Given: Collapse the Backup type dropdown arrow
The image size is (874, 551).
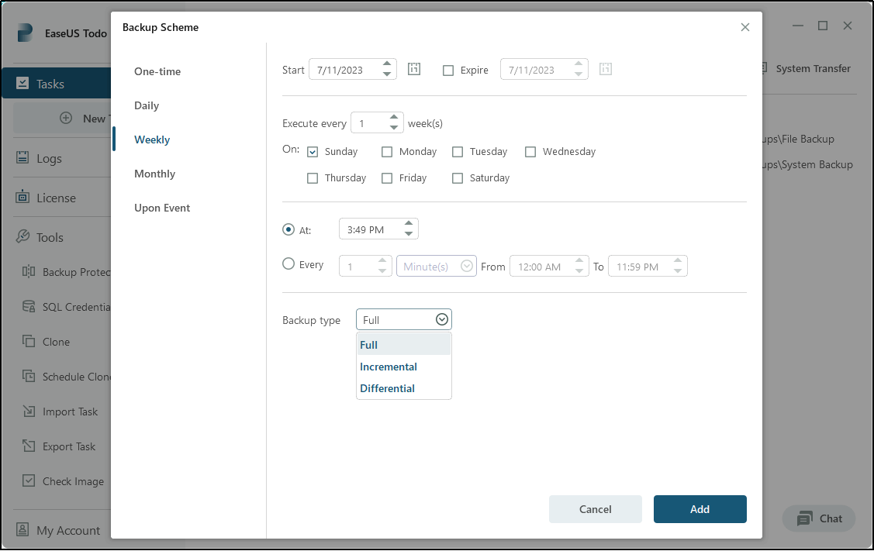Looking at the screenshot, I should [441, 319].
